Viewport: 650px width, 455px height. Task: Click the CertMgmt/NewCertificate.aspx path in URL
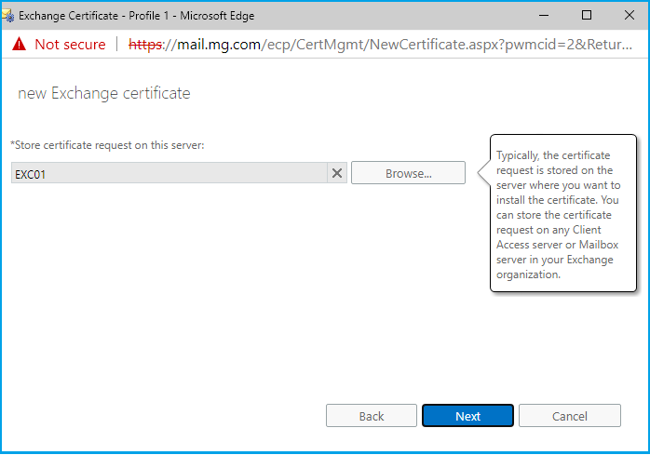point(363,44)
